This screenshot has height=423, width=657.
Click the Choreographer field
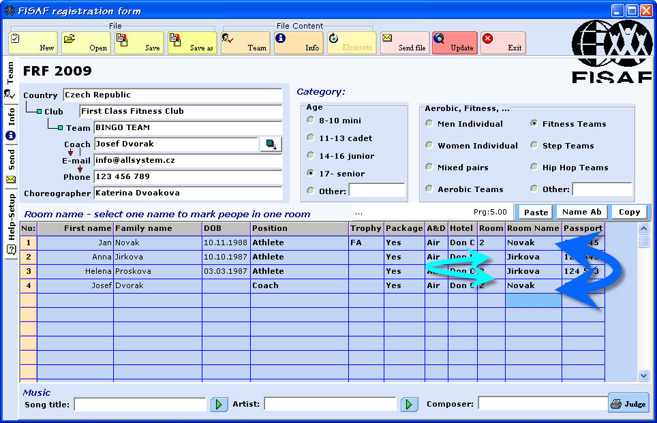pyautogui.click(x=188, y=193)
